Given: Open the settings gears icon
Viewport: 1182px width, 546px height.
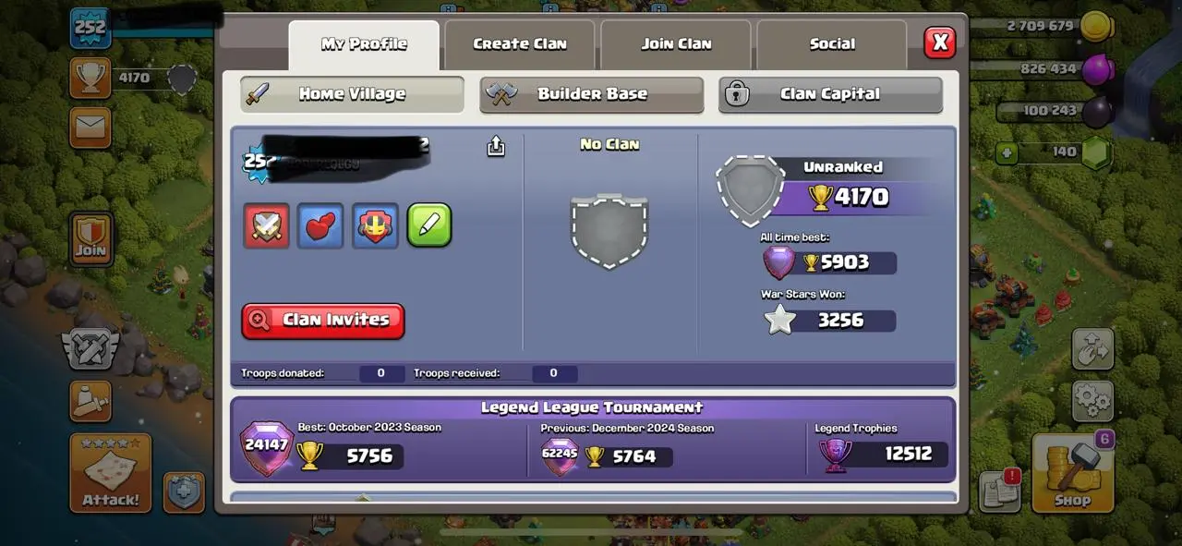Looking at the screenshot, I should [x=1092, y=401].
